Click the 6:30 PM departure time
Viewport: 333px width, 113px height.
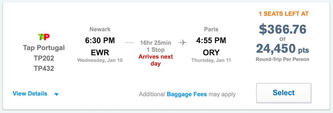(100, 40)
